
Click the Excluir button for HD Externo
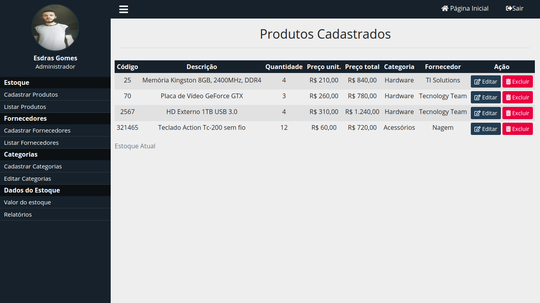coord(517,113)
